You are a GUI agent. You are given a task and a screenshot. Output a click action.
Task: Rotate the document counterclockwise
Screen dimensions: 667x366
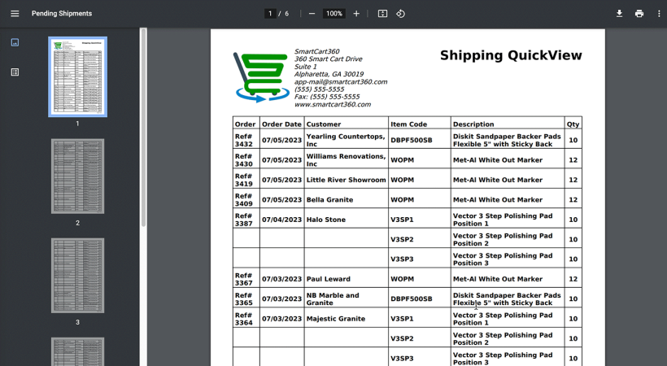401,14
